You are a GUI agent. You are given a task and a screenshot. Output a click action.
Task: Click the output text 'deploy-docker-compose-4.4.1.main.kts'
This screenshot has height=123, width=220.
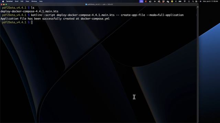30,11
